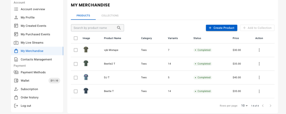Click the Contacts Management icon
The height and width of the screenshot is (114, 286).
pos(16,59)
